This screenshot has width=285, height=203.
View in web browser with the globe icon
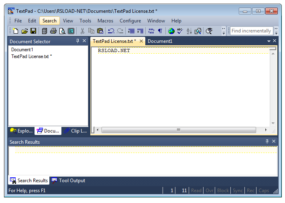171,31
